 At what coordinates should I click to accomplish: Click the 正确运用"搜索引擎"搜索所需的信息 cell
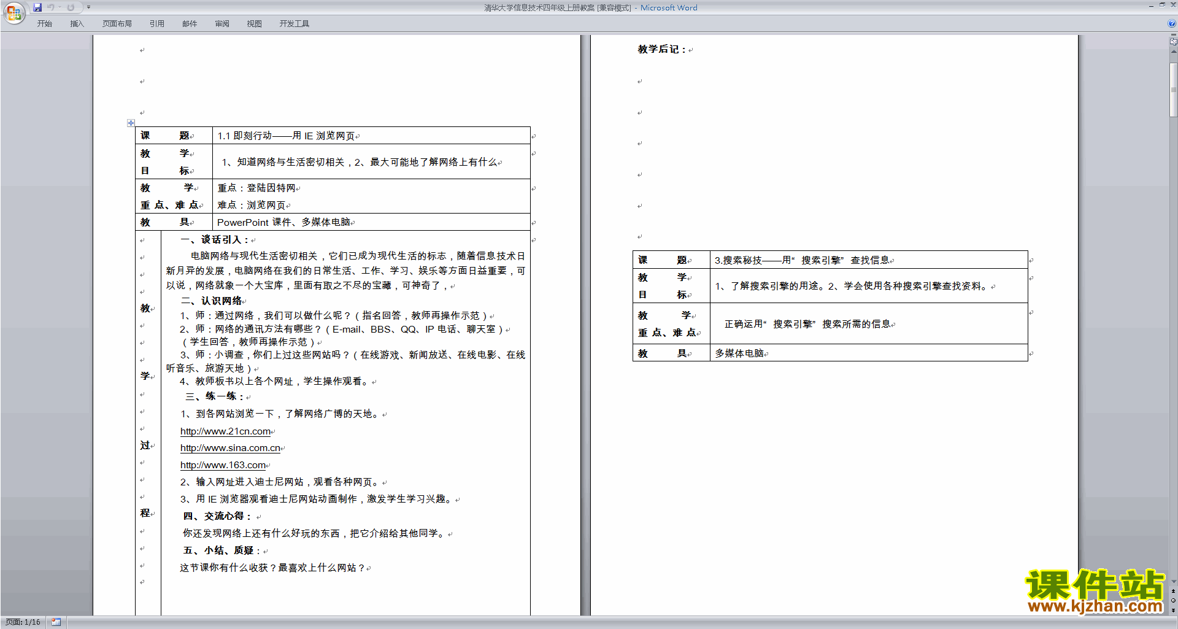(807, 324)
